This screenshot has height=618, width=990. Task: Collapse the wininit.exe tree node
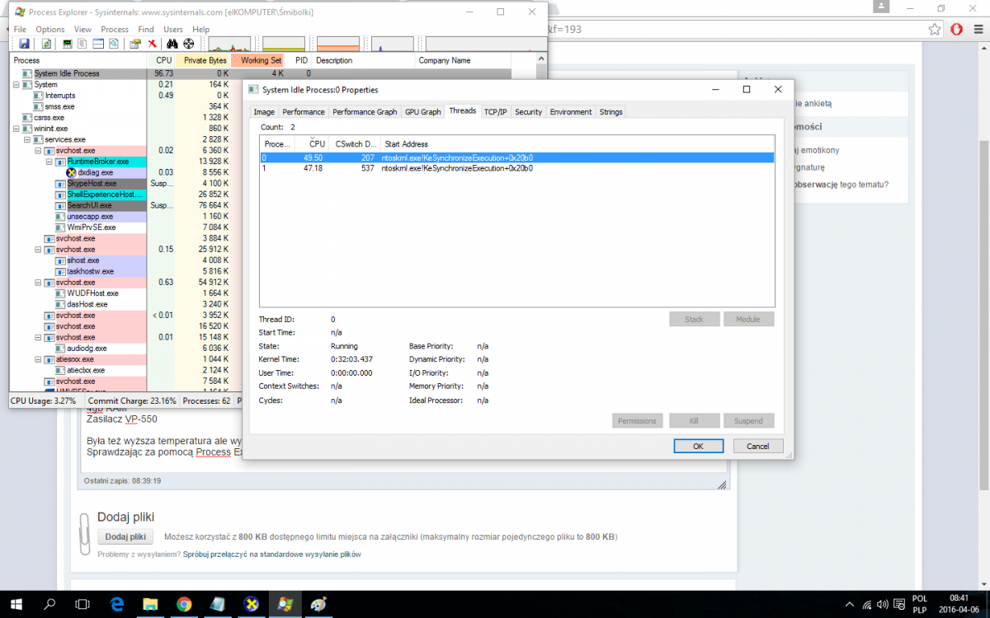click(17, 129)
